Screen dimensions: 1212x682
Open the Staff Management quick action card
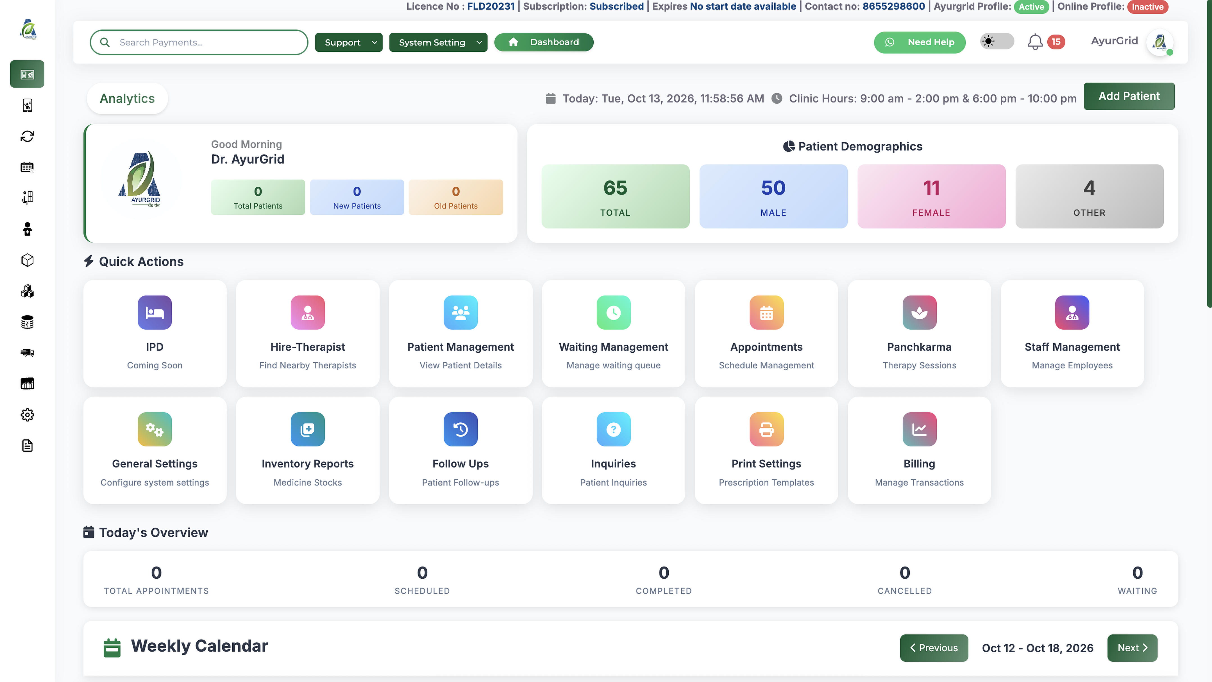point(1072,334)
